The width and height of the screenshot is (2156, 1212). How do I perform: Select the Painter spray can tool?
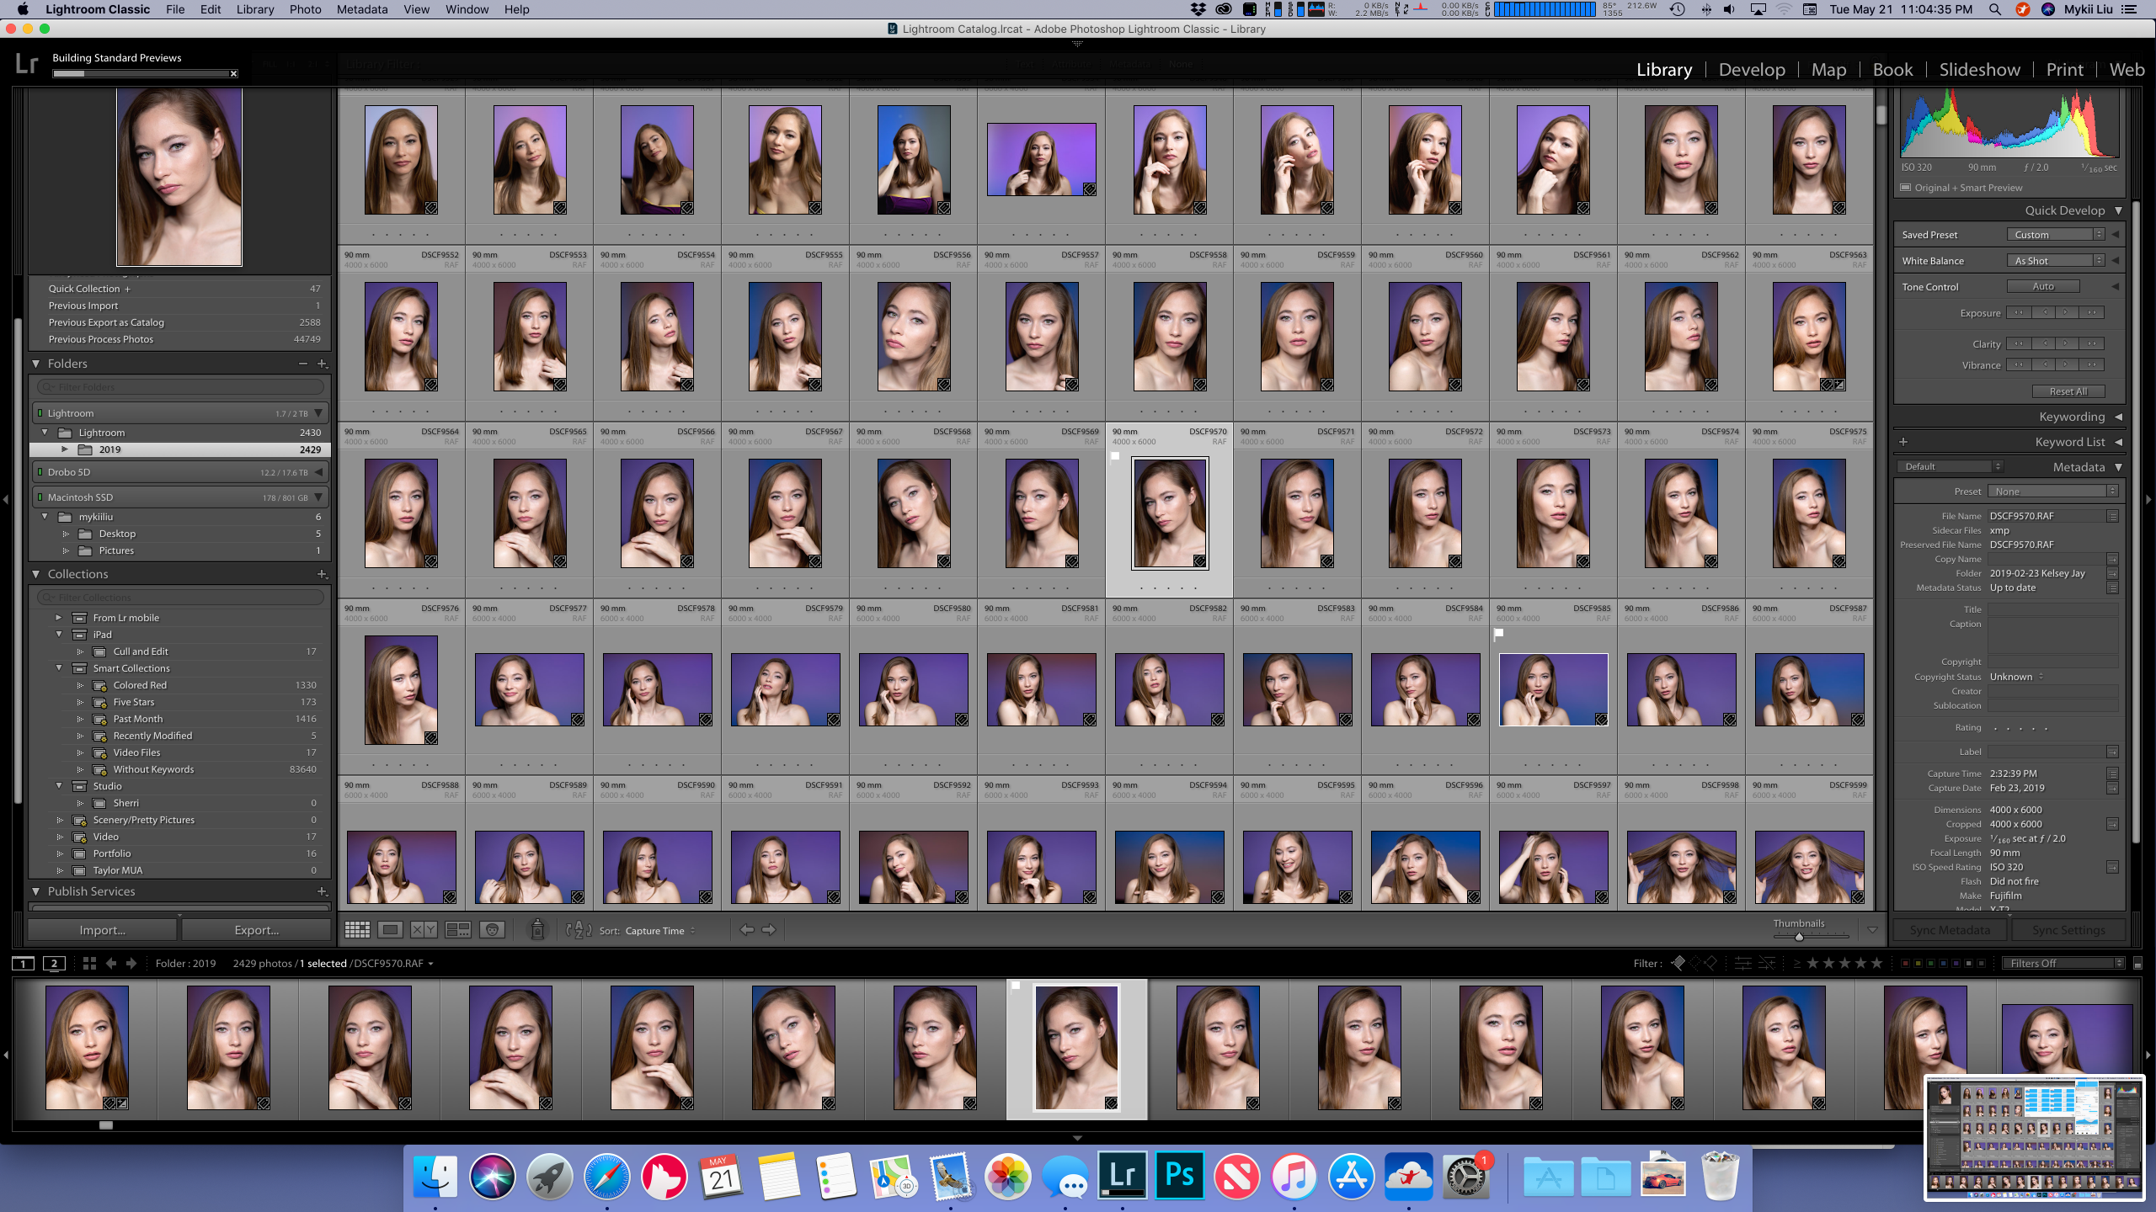(537, 930)
